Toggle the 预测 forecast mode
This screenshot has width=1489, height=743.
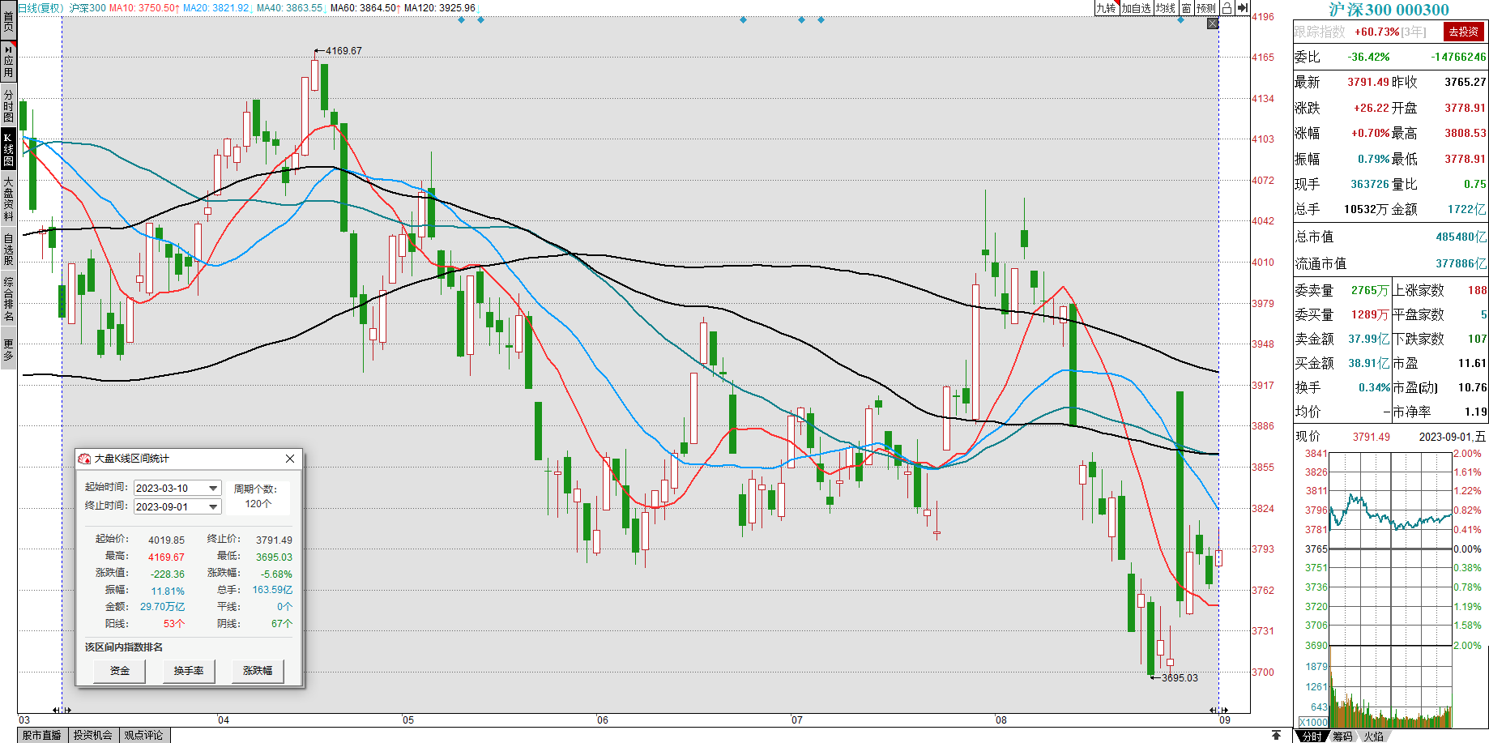[x=1206, y=8]
